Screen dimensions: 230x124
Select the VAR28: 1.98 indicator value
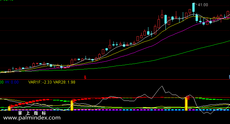click(x=64, y=82)
